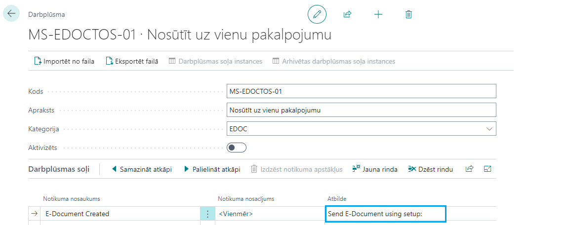
Task: Click the pencil edit icon
Action: (317, 14)
